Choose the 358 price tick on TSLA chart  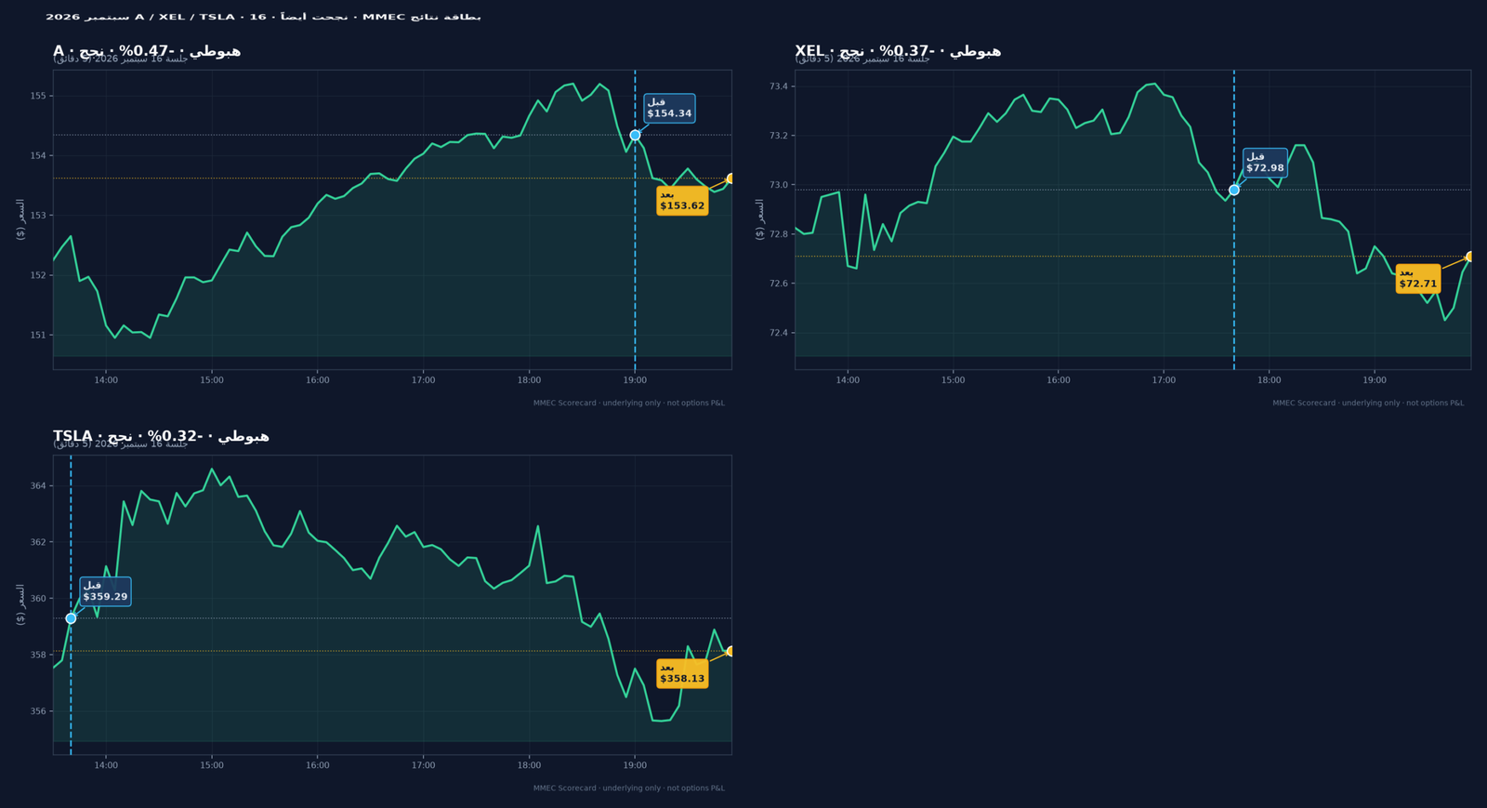38,655
